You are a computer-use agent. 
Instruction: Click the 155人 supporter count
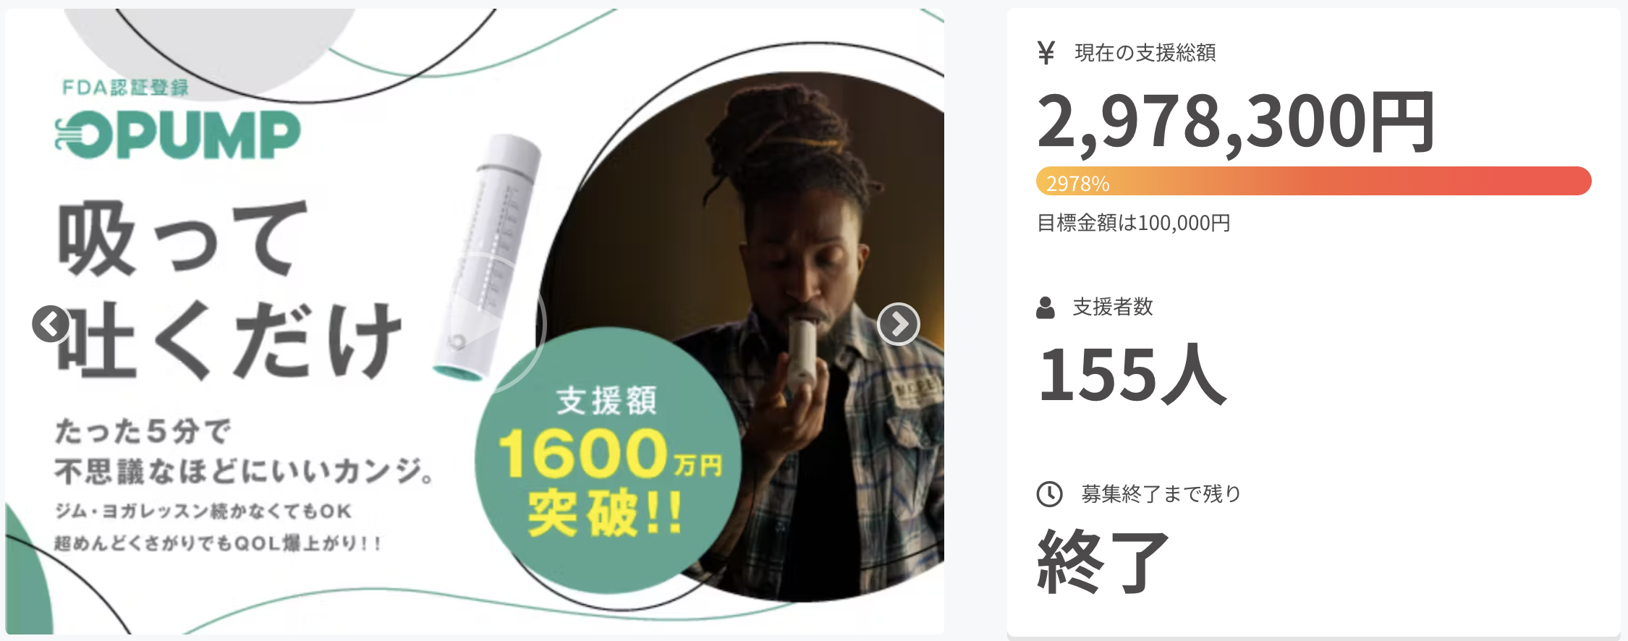point(1132,374)
